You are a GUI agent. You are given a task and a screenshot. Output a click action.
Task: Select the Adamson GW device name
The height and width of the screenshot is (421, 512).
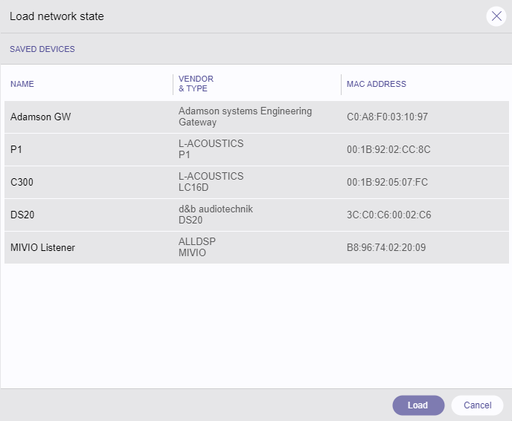[41, 117]
